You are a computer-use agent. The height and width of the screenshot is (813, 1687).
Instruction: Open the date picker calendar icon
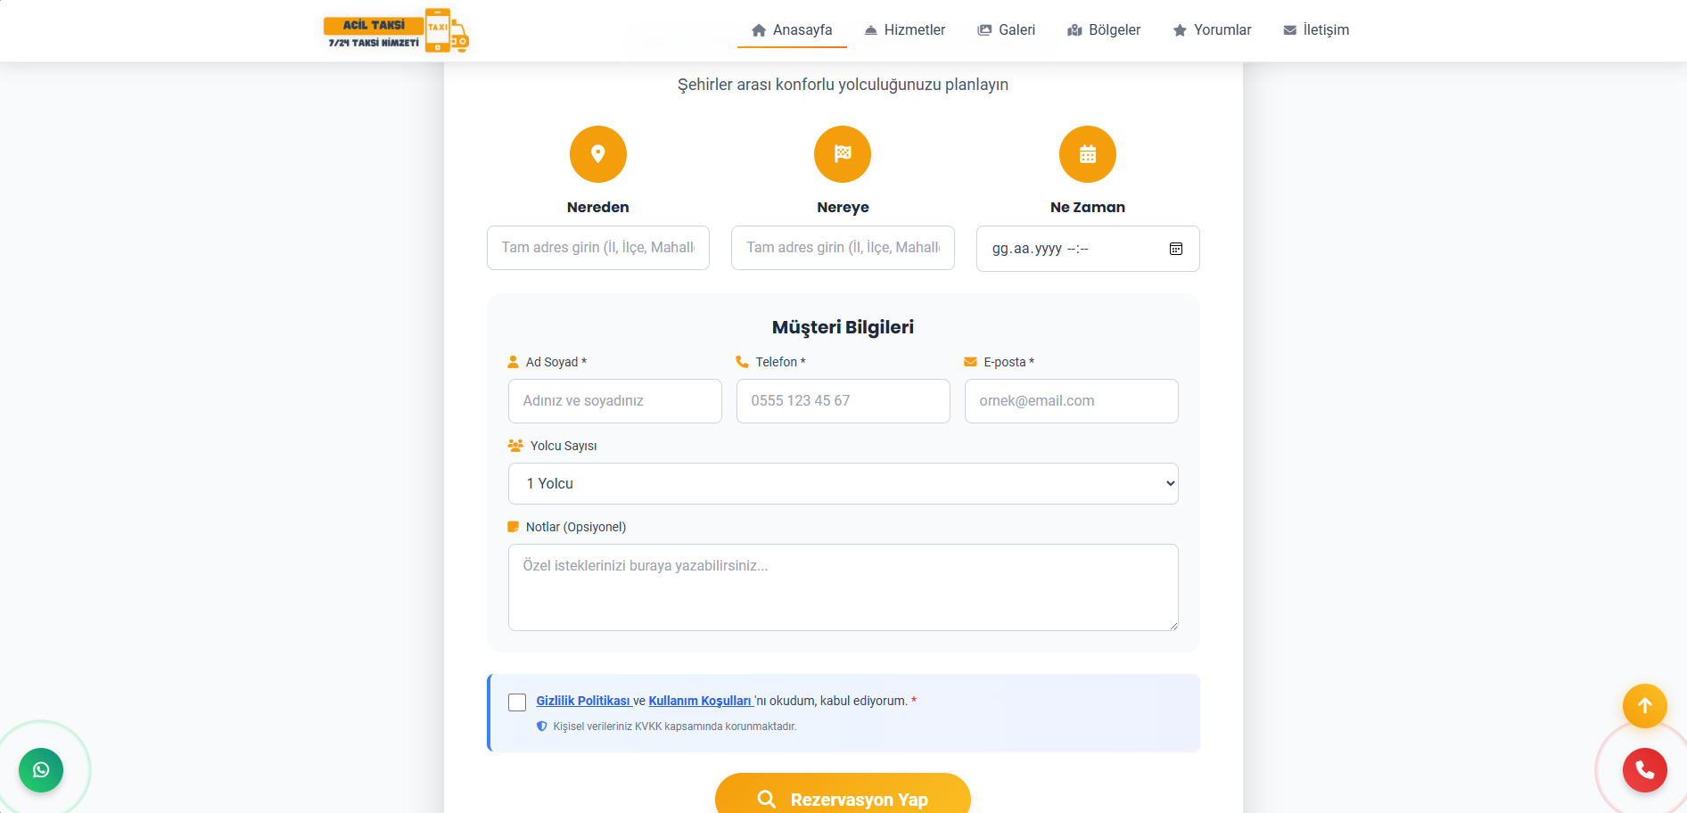coord(1175,249)
